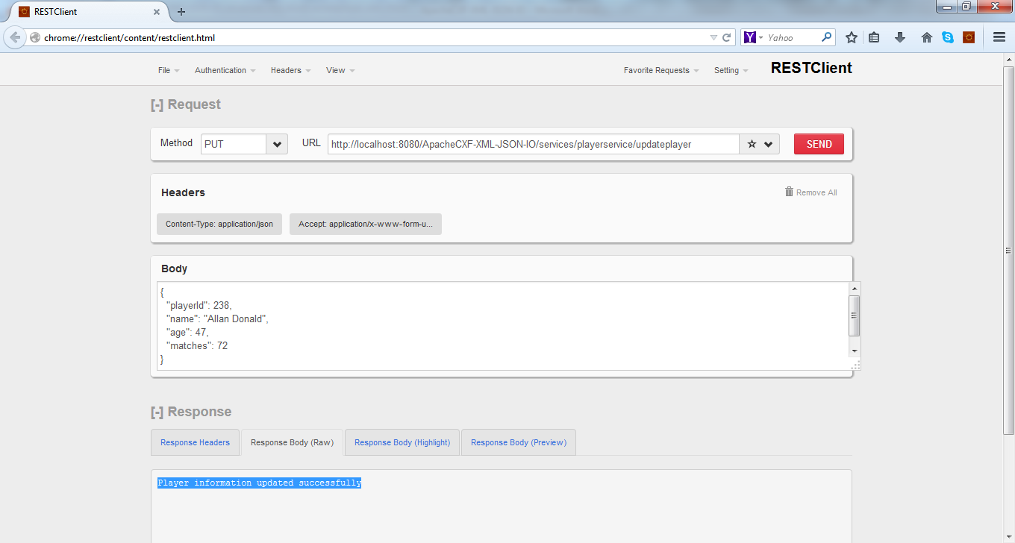
Task: Open the browser hamburger menu
Action: click(x=999, y=37)
